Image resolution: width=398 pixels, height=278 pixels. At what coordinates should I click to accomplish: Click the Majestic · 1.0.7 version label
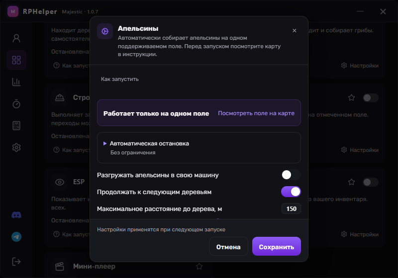point(80,11)
